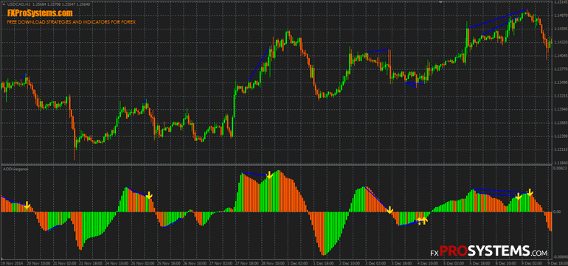This screenshot has height=266, width=568.
Task: Select the rightmost yellow down arrow in AODivergence
Action: click(x=530, y=192)
